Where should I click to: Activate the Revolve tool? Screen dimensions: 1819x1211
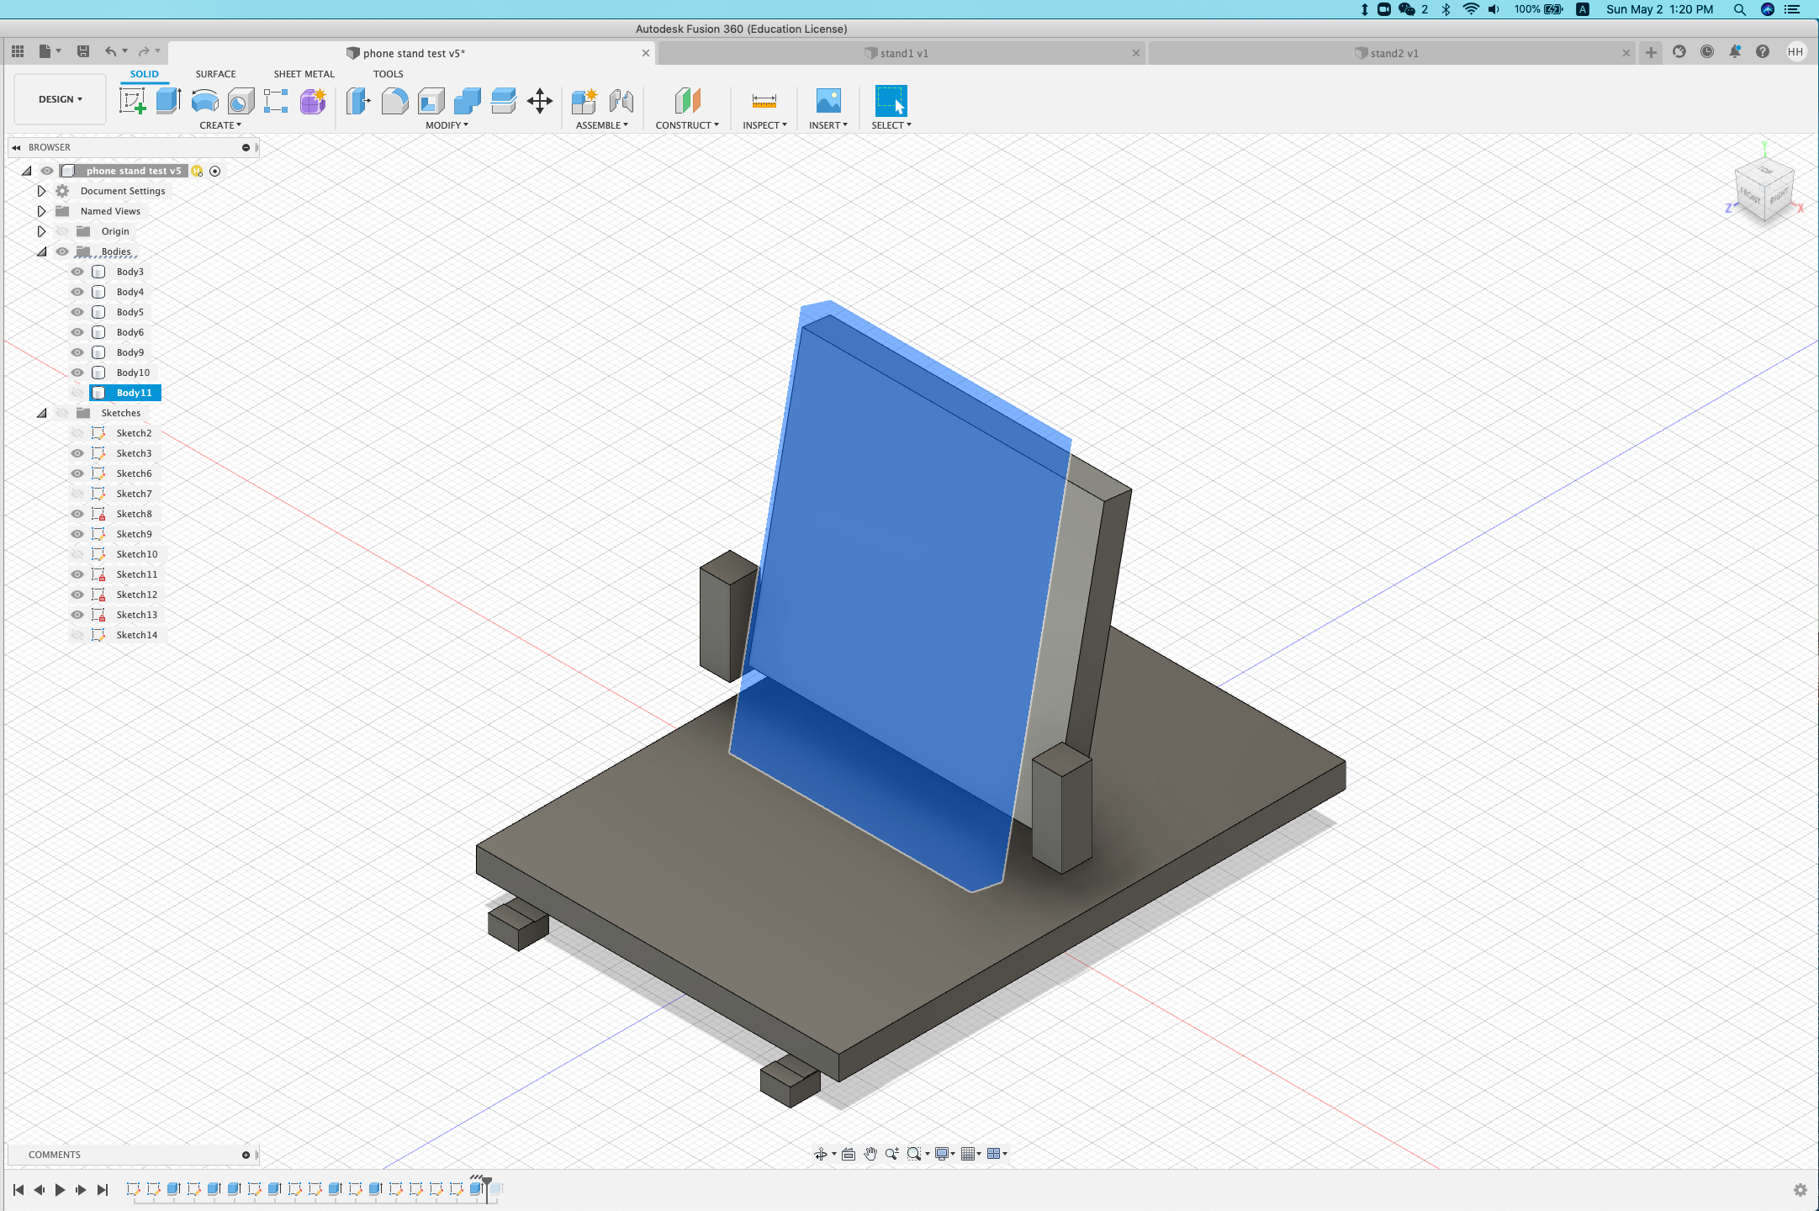(204, 101)
